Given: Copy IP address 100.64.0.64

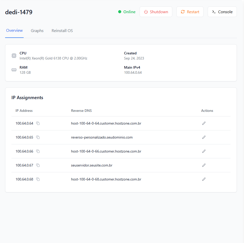Looking at the screenshot, I should pos(38,123).
